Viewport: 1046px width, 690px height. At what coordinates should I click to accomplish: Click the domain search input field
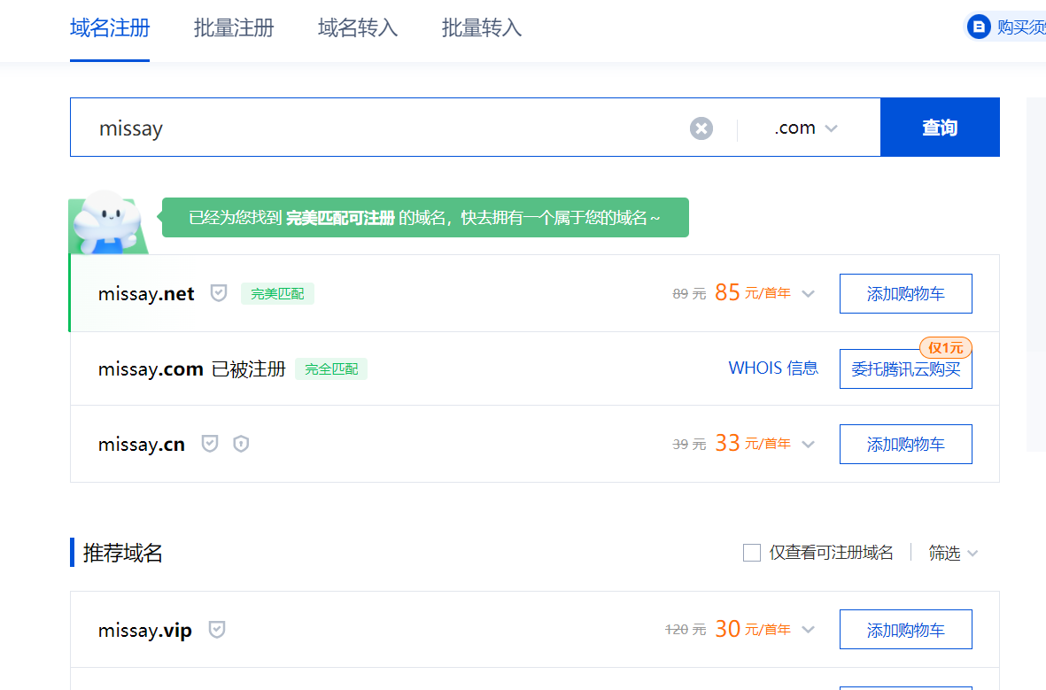pyautogui.click(x=381, y=128)
